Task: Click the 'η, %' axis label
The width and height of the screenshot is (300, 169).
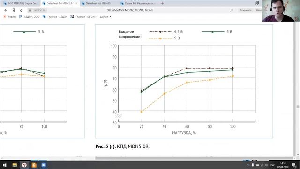Action: [x=105, y=84]
